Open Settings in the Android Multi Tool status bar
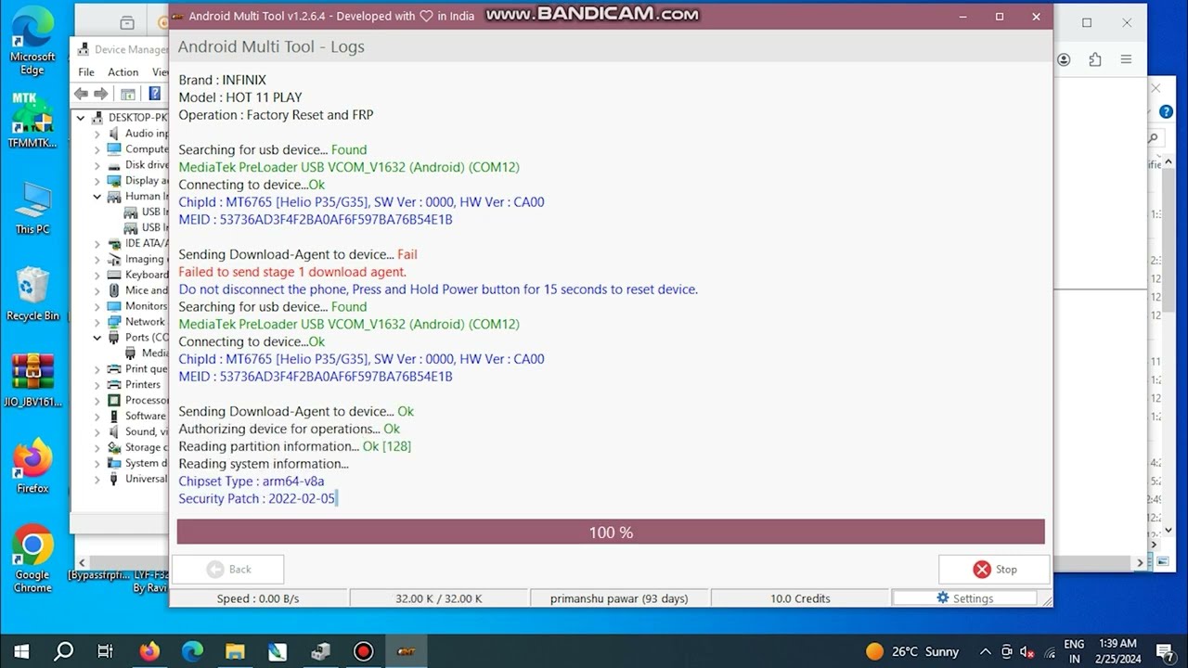Viewport: 1188px width, 668px height. 964,598
